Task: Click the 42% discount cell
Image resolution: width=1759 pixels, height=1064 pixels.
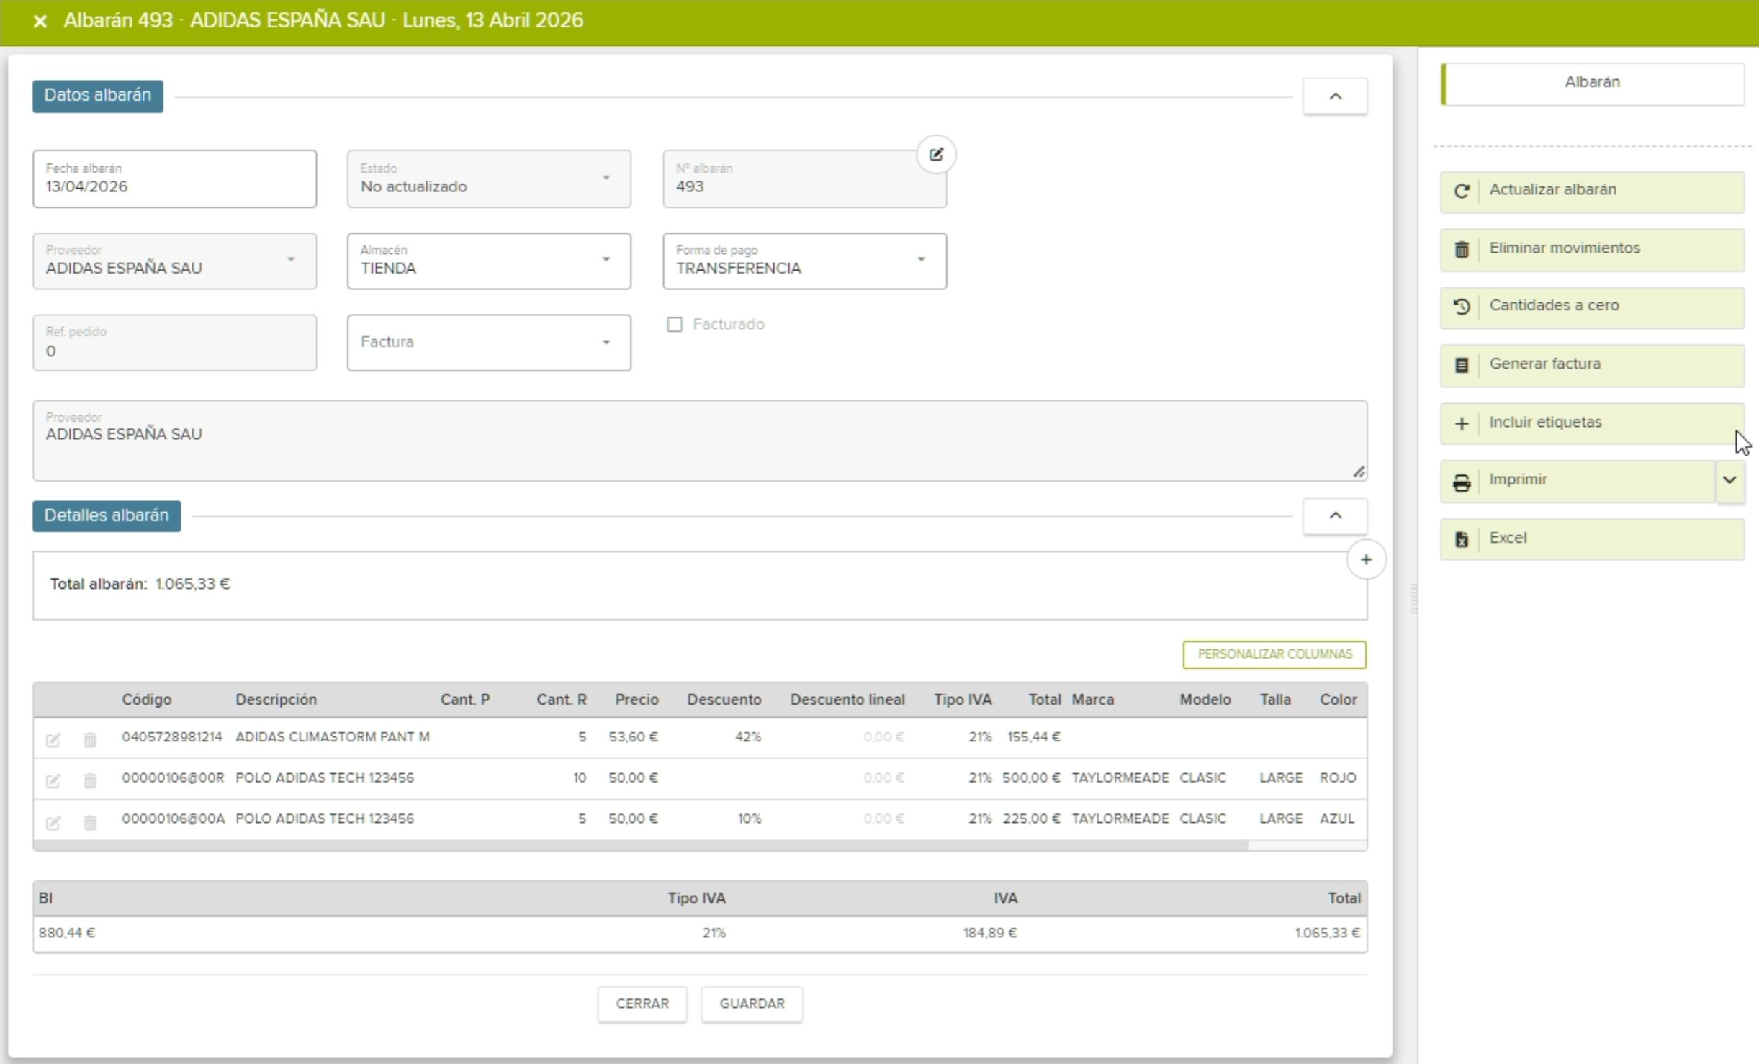Action: tap(748, 737)
